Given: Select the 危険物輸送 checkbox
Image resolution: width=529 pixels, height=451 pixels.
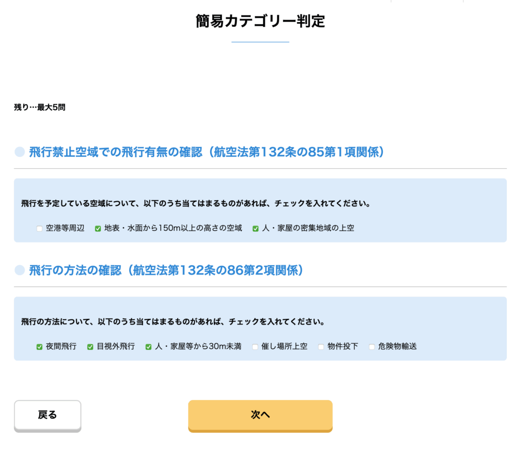Looking at the screenshot, I should 371,347.
